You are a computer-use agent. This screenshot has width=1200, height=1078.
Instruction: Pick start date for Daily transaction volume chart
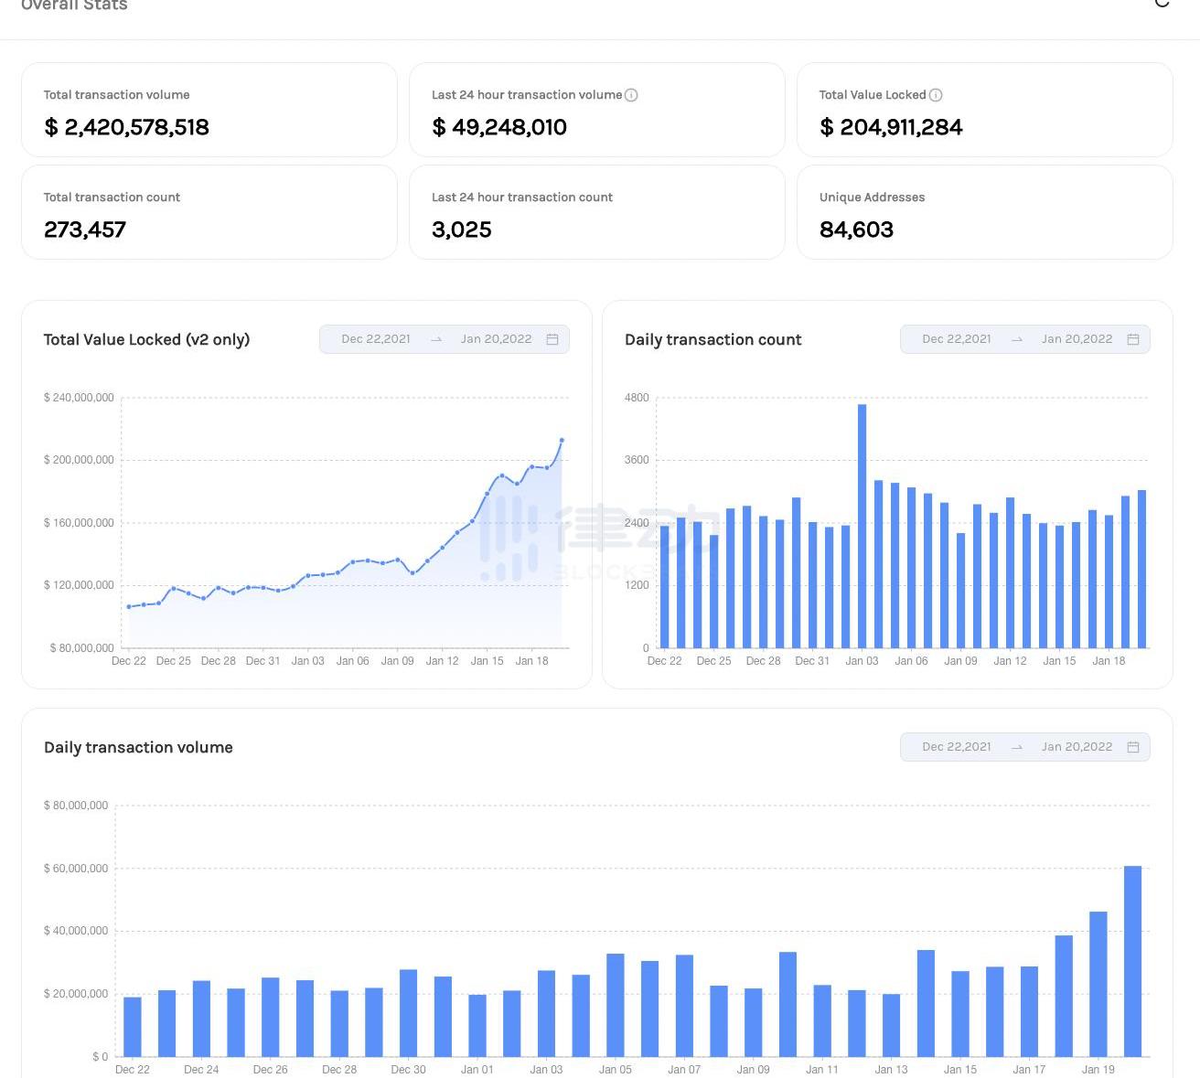point(957,747)
